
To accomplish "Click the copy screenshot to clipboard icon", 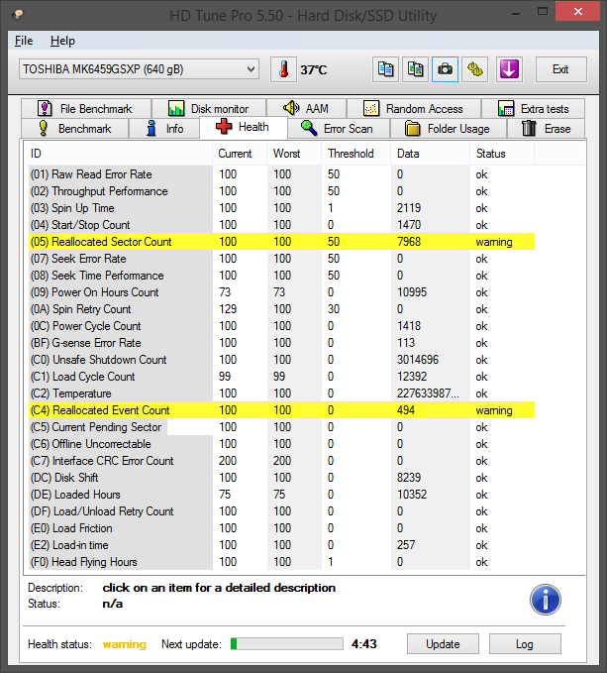I will (x=415, y=69).
